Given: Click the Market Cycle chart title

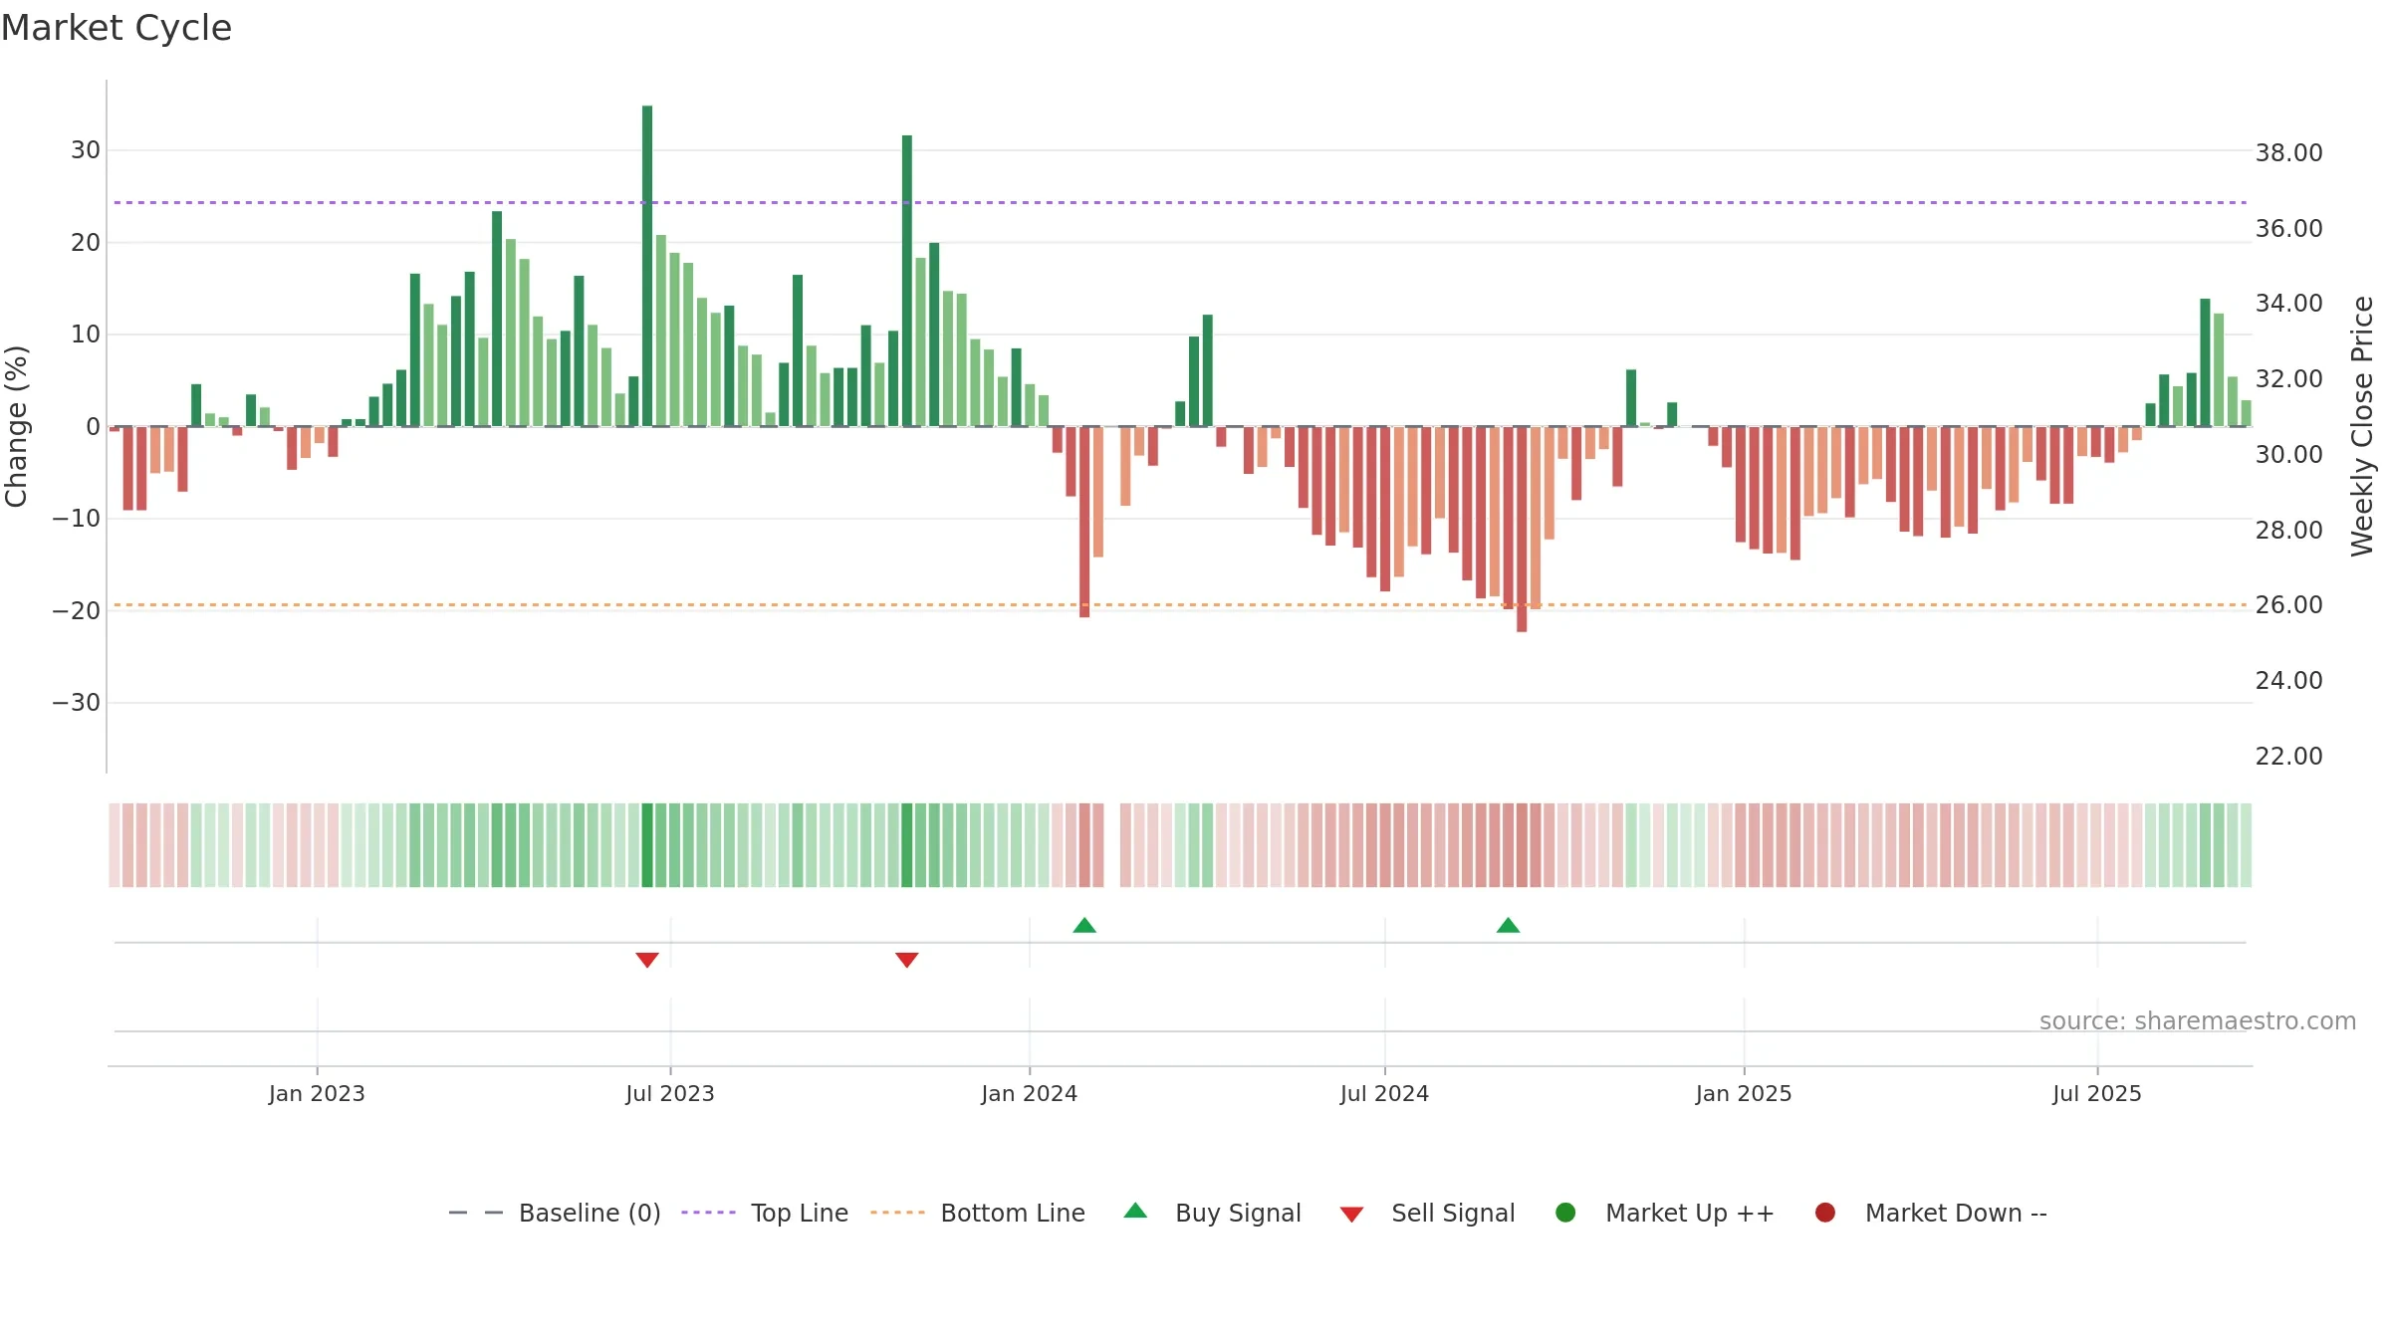Looking at the screenshot, I should (117, 28).
